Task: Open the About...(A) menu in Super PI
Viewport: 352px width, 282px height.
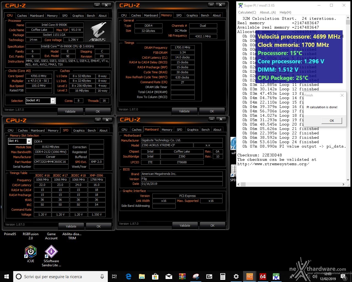Action: coord(268,12)
